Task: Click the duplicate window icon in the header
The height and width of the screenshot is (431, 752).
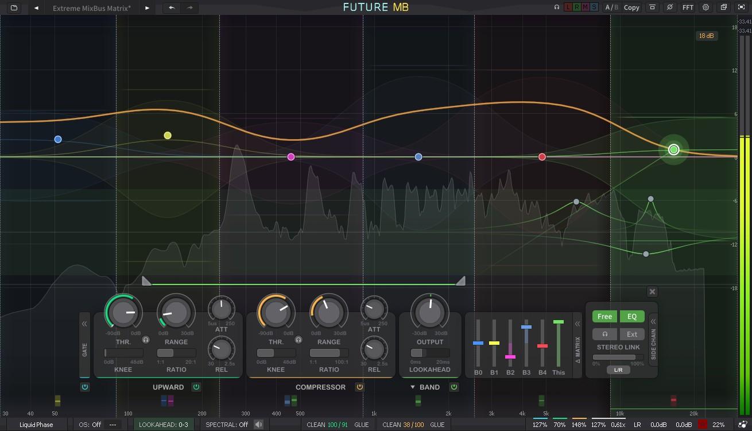Action: point(723,7)
